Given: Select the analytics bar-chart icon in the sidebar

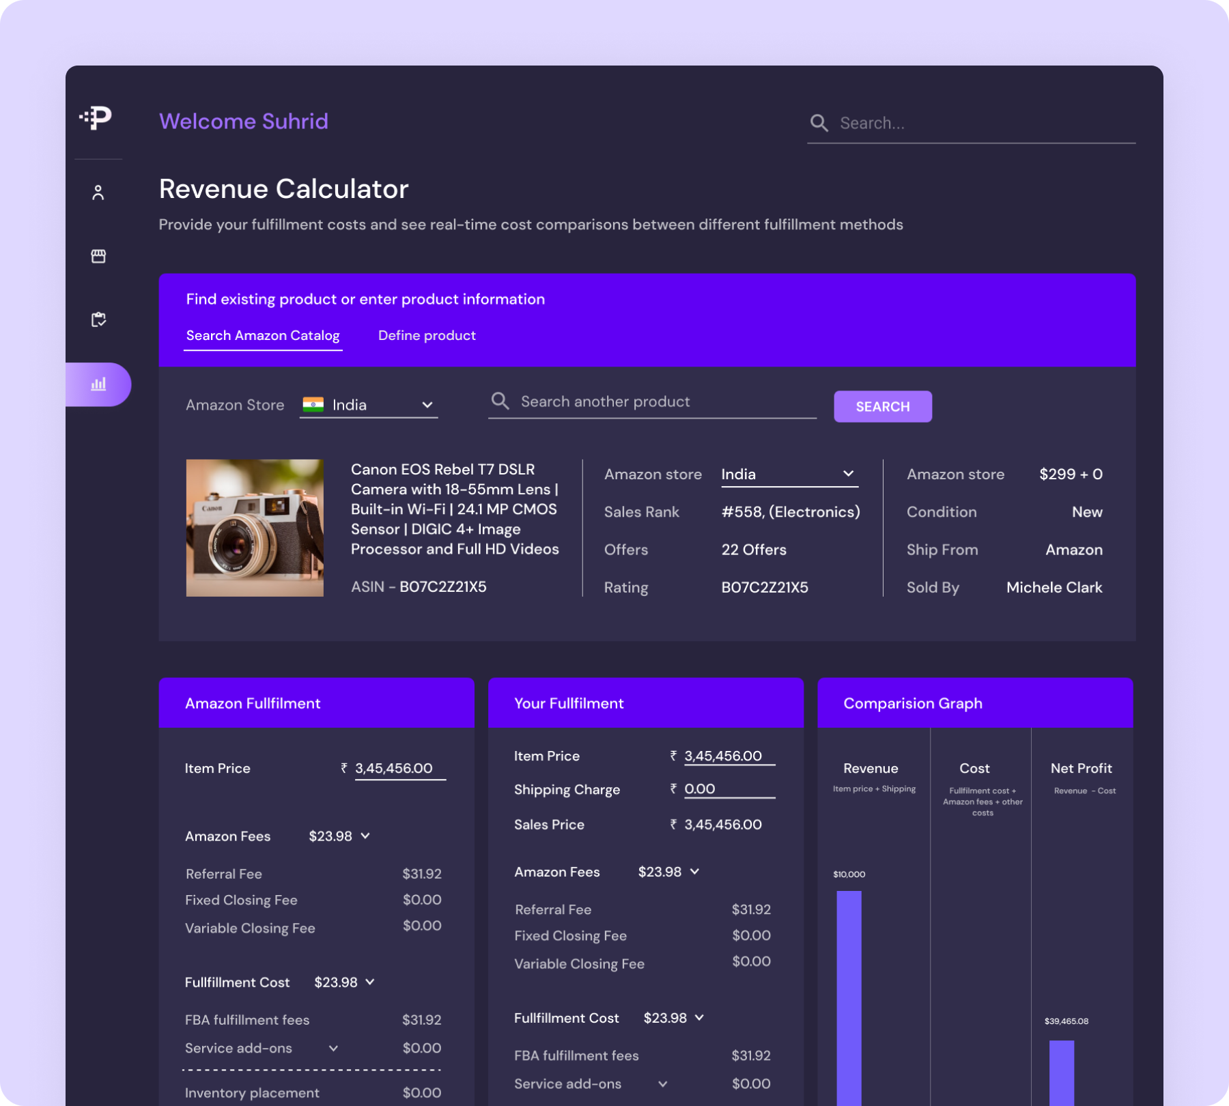Looking at the screenshot, I should click(98, 384).
